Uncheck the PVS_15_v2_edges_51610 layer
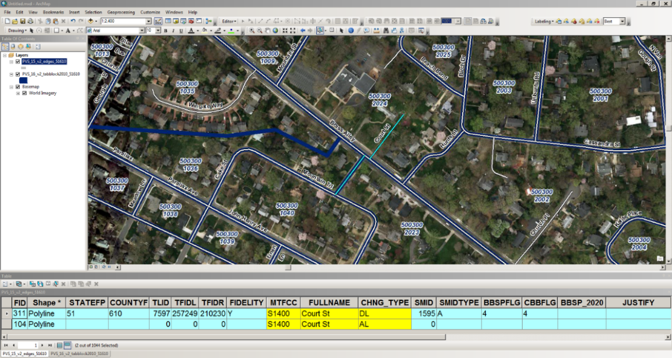The height and width of the screenshot is (358, 672). tap(18, 61)
